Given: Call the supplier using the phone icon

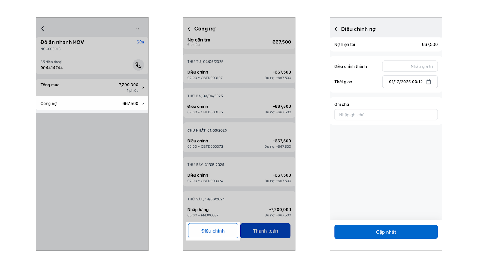Looking at the screenshot, I should coord(138,65).
